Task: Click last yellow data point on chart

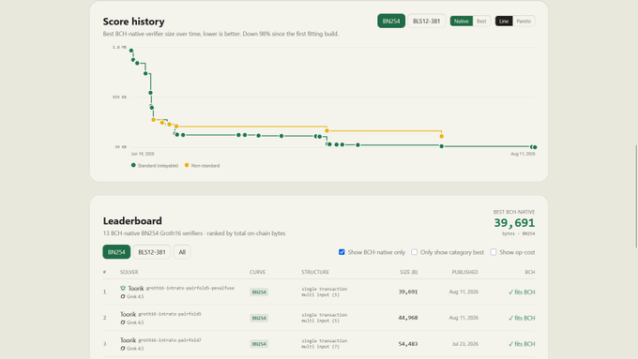Action: [x=442, y=136]
